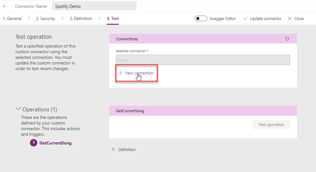
Task: Click the checkmark icon beside Update connector
Action: tap(245, 18)
